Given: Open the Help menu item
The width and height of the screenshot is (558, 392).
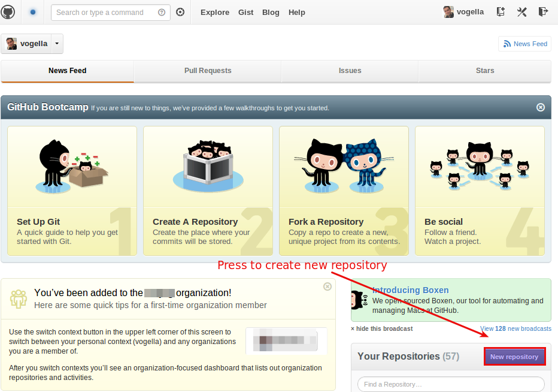Looking at the screenshot, I should (297, 13).
